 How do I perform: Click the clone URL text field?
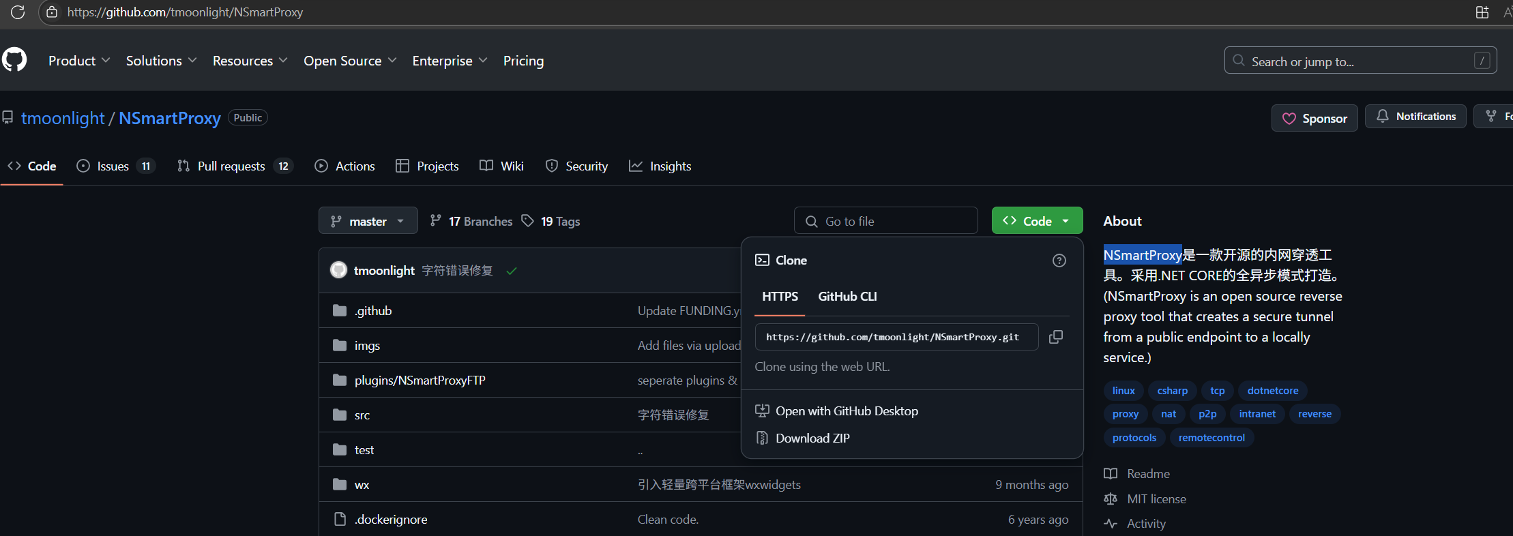896,337
